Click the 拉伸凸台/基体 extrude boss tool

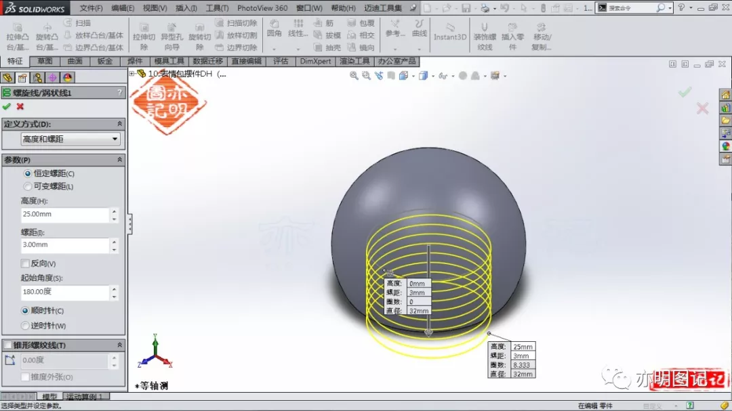[17, 37]
